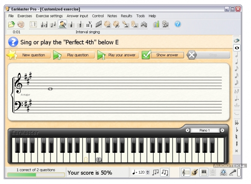Show the guitar fretboard interface
The image size is (251, 184).
[195, 172]
